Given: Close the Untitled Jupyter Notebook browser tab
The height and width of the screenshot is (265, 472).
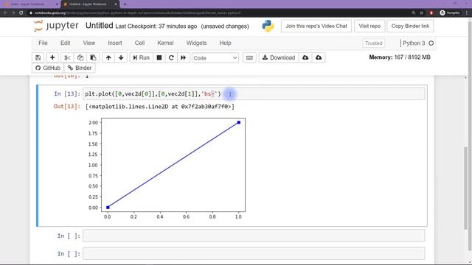Looking at the screenshot, I should (116, 4).
